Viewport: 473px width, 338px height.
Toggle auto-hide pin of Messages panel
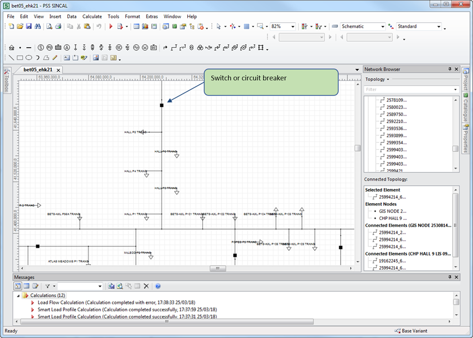click(450, 277)
